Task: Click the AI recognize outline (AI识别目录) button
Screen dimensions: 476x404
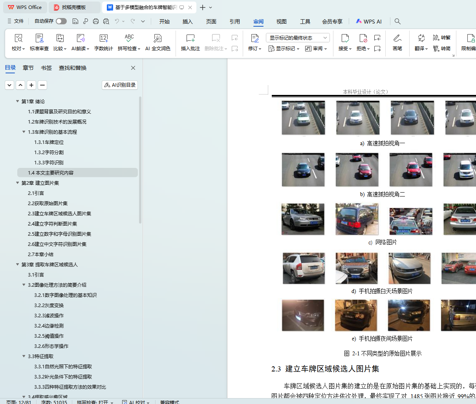Action: (120, 85)
